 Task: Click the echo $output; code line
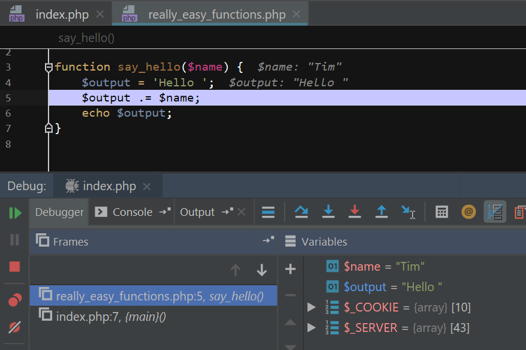[127, 113]
